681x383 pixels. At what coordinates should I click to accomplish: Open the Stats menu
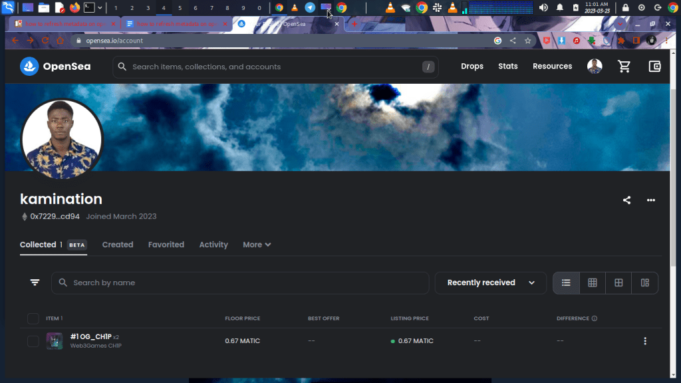coord(508,66)
